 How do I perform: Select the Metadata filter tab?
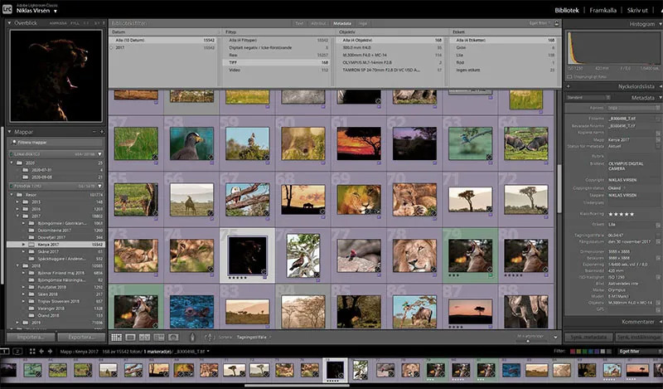(x=342, y=23)
